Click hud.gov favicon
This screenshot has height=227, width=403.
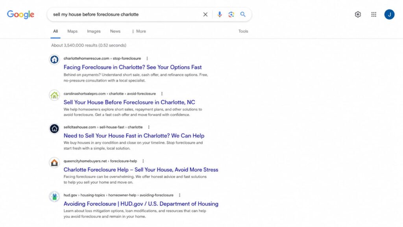(x=54, y=197)
